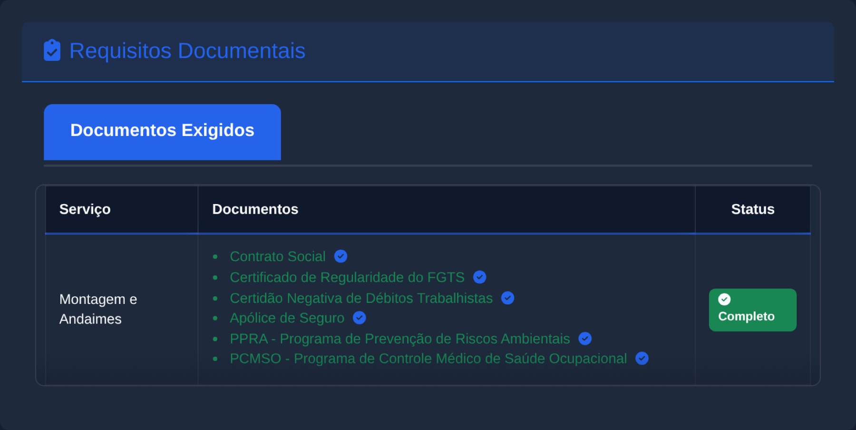Click the clipboard check icon beside Requisitos Documentais

point(52,50)
